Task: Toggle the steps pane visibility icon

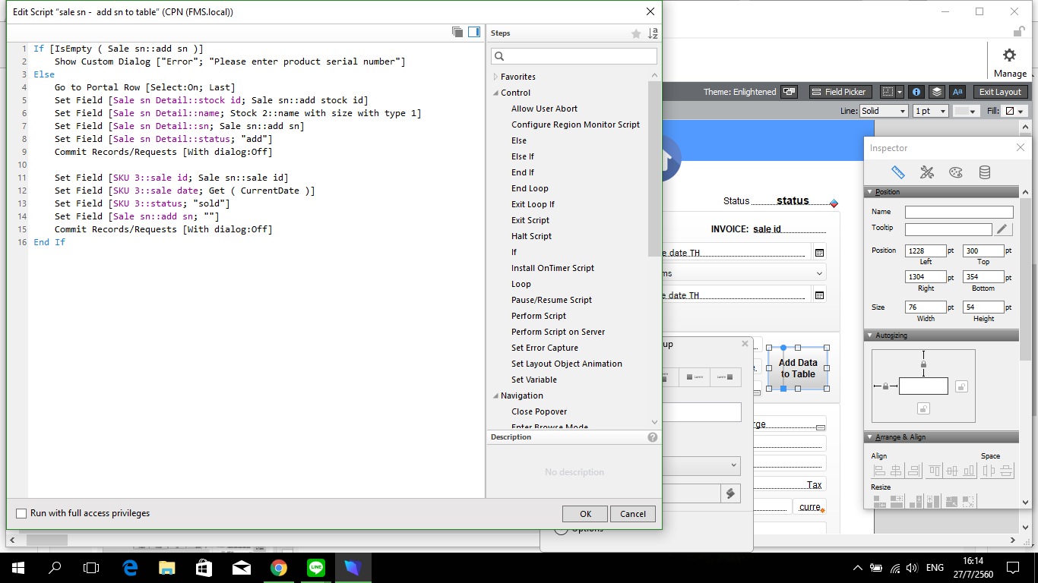Action: click(474, 32)
